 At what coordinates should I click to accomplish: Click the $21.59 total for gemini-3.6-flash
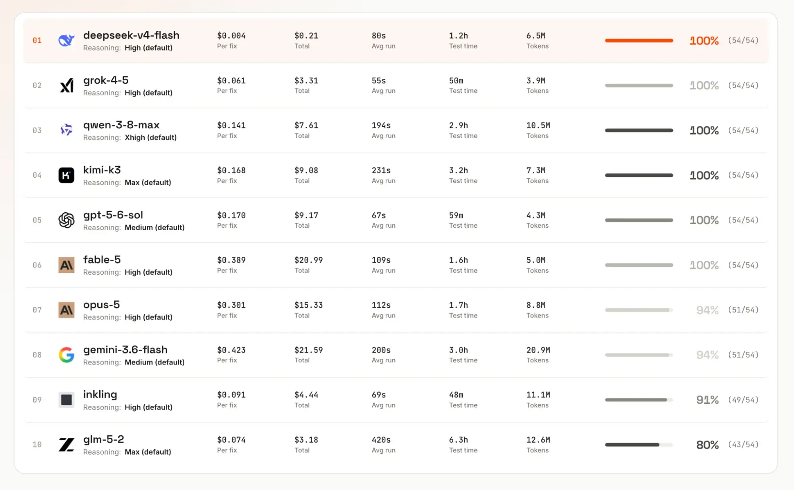(308, 350)
